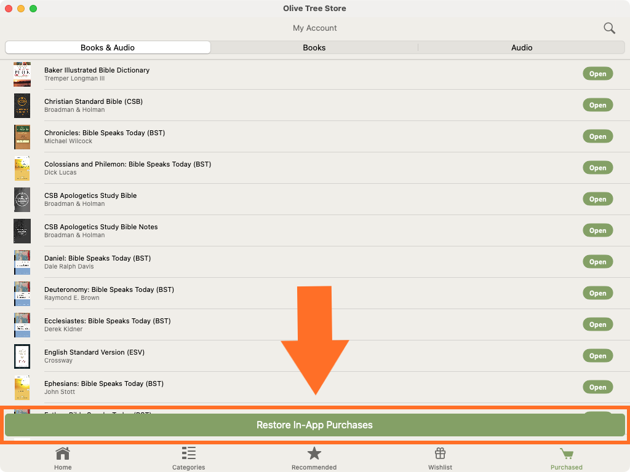The width and height of the screenshot is (630, 472).
Task: Select the Purchased cart icon
Action: [x=566, y=454]
